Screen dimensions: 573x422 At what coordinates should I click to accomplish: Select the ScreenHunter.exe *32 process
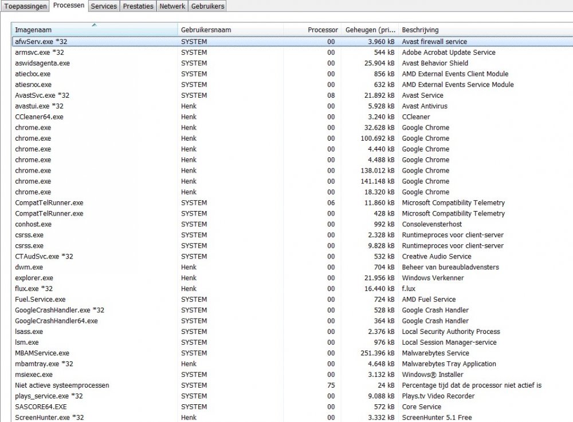point(49,417)
